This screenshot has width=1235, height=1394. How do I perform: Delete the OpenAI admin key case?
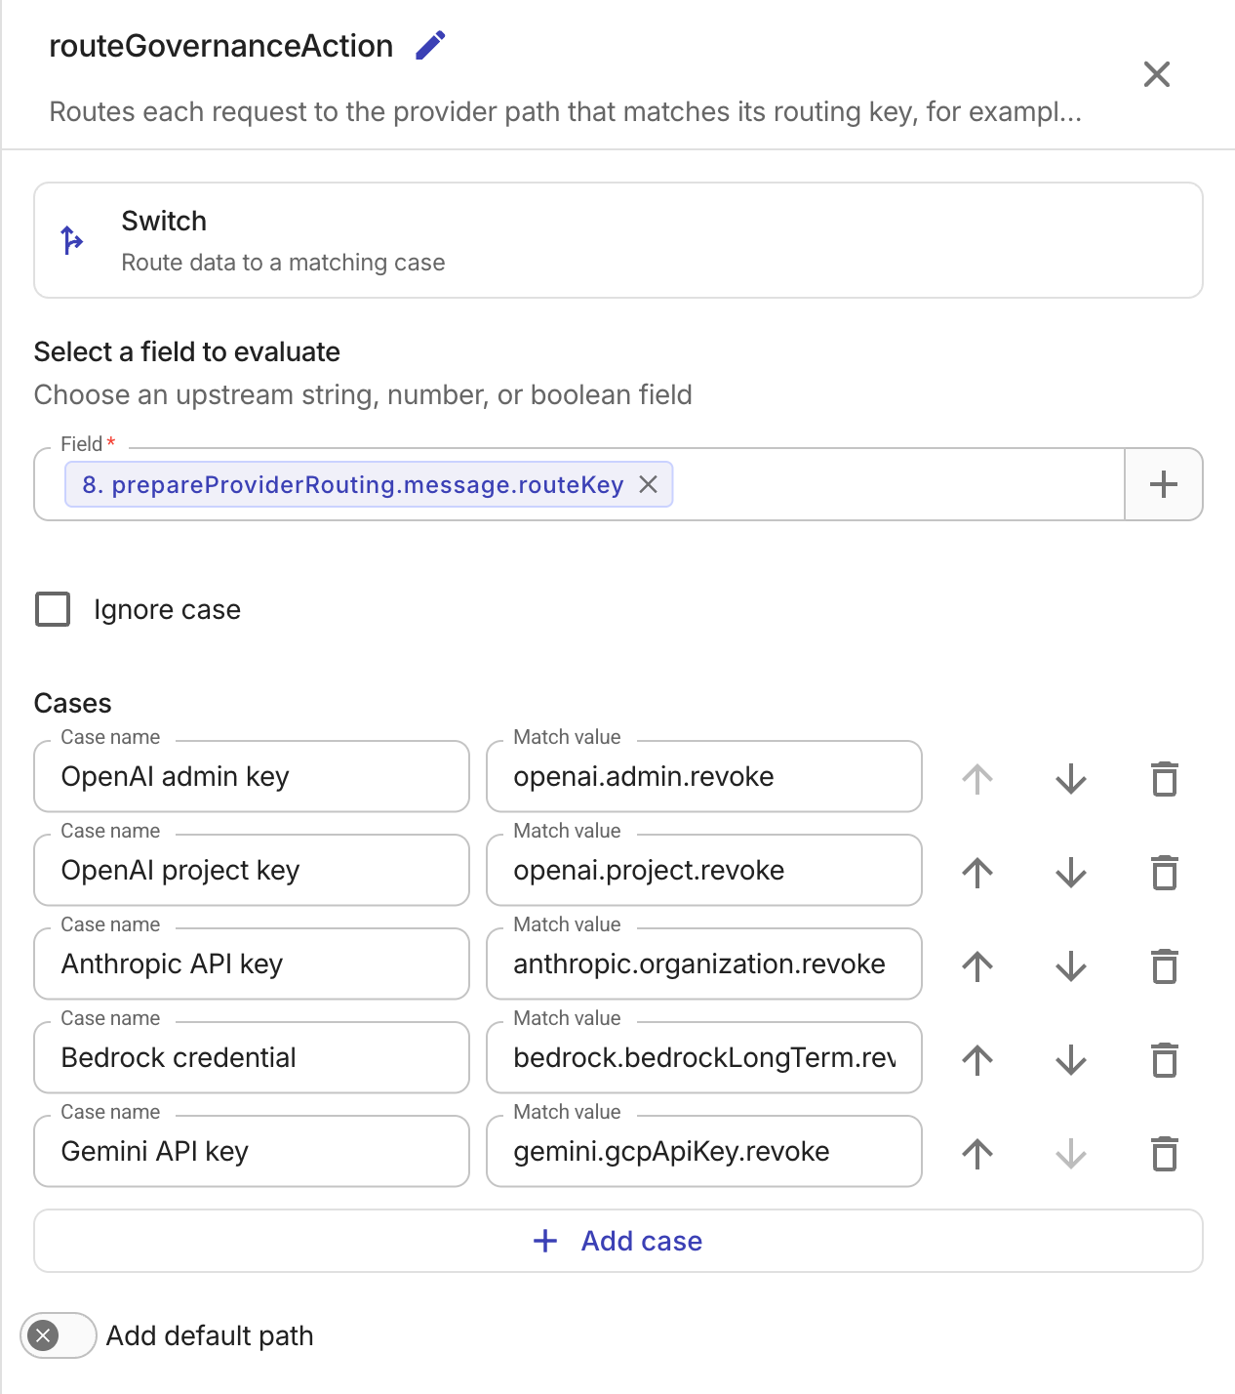[1165, 778]
